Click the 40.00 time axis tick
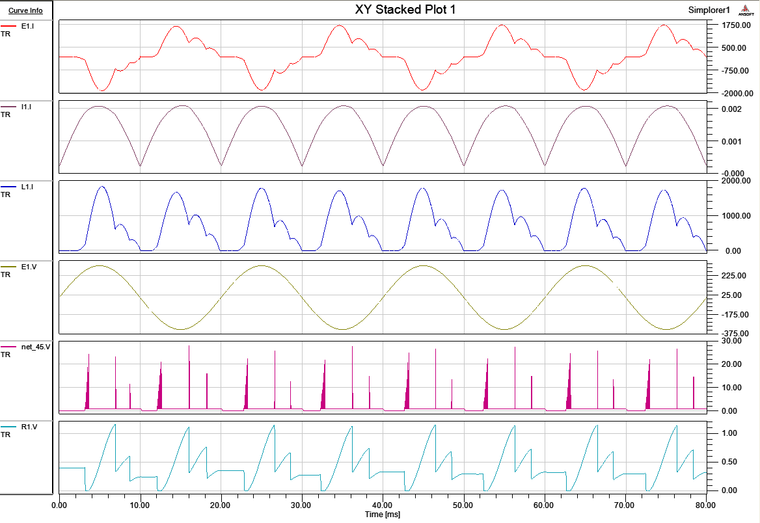The width and height of the screenshot is (760, 523). [x=382, y=505]
